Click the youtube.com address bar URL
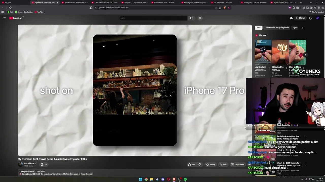Image resolution: width=325 pixels, height=182 pixels. 113,8
